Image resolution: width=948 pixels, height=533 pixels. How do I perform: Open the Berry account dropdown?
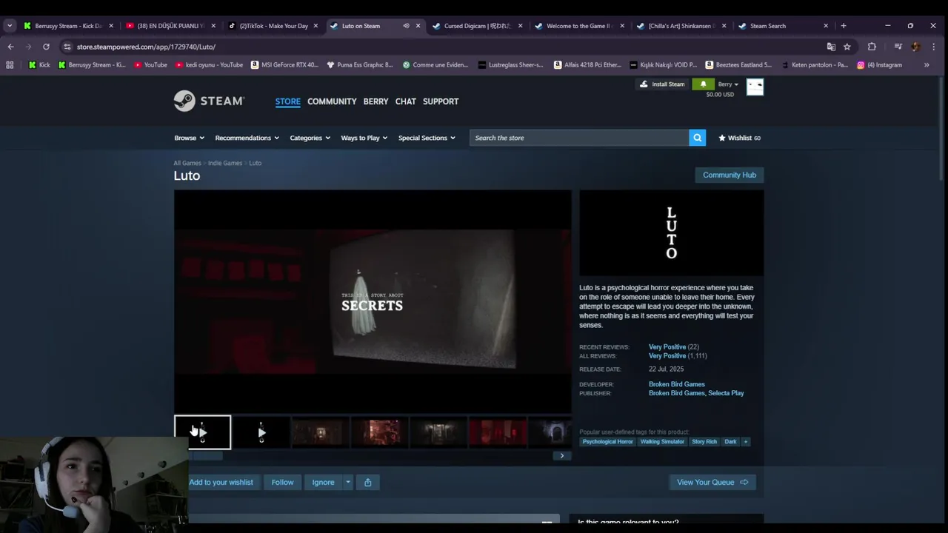[x=728, y=84]
